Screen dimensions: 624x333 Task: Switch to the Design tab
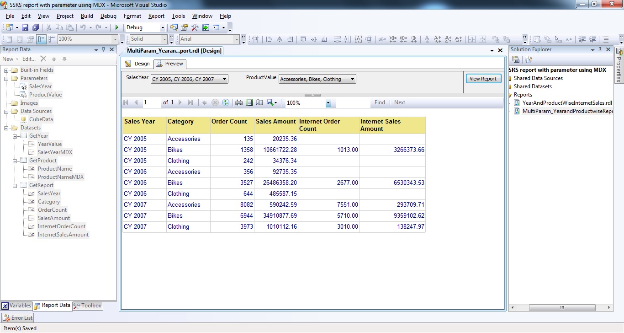coord(137,64)
